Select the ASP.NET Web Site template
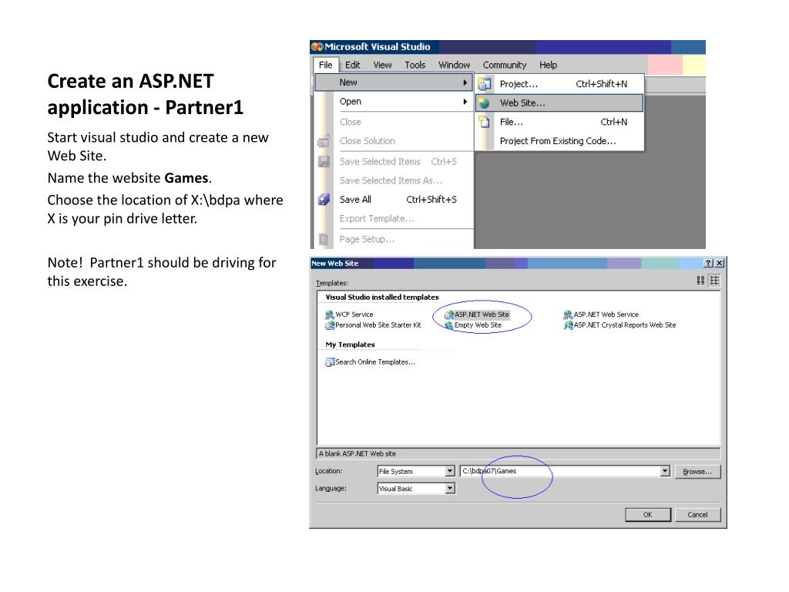This screenshot has height=592, width=789. coord(477,314)
